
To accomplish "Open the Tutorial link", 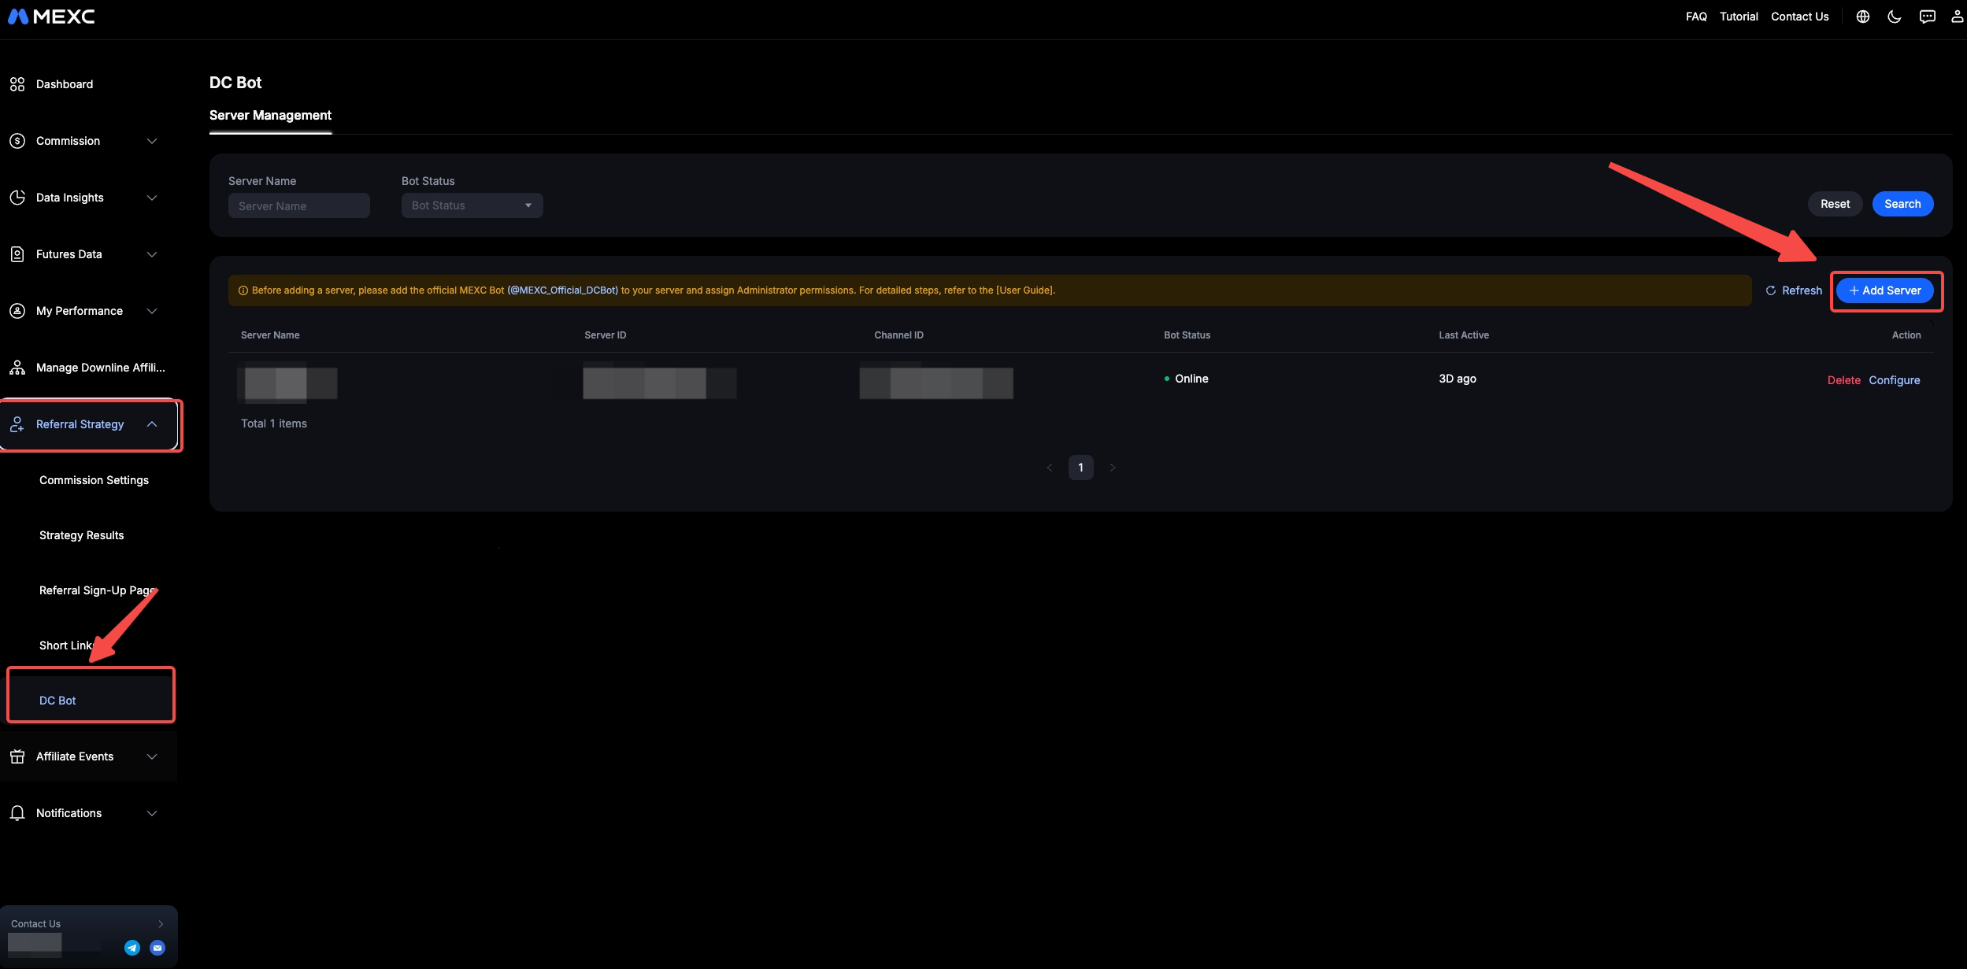I will click(x=1739, y=17).
